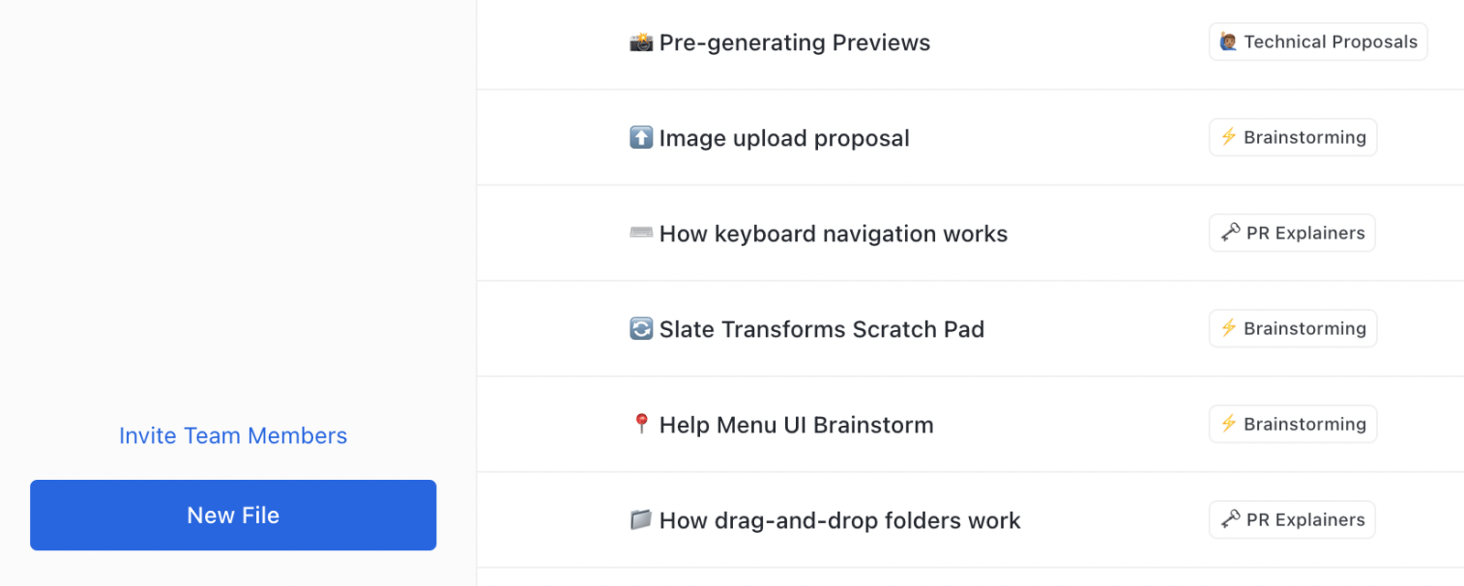
Task: Click the up-arrow icon next to Image upload proposal
Action: tap(641, 137)
